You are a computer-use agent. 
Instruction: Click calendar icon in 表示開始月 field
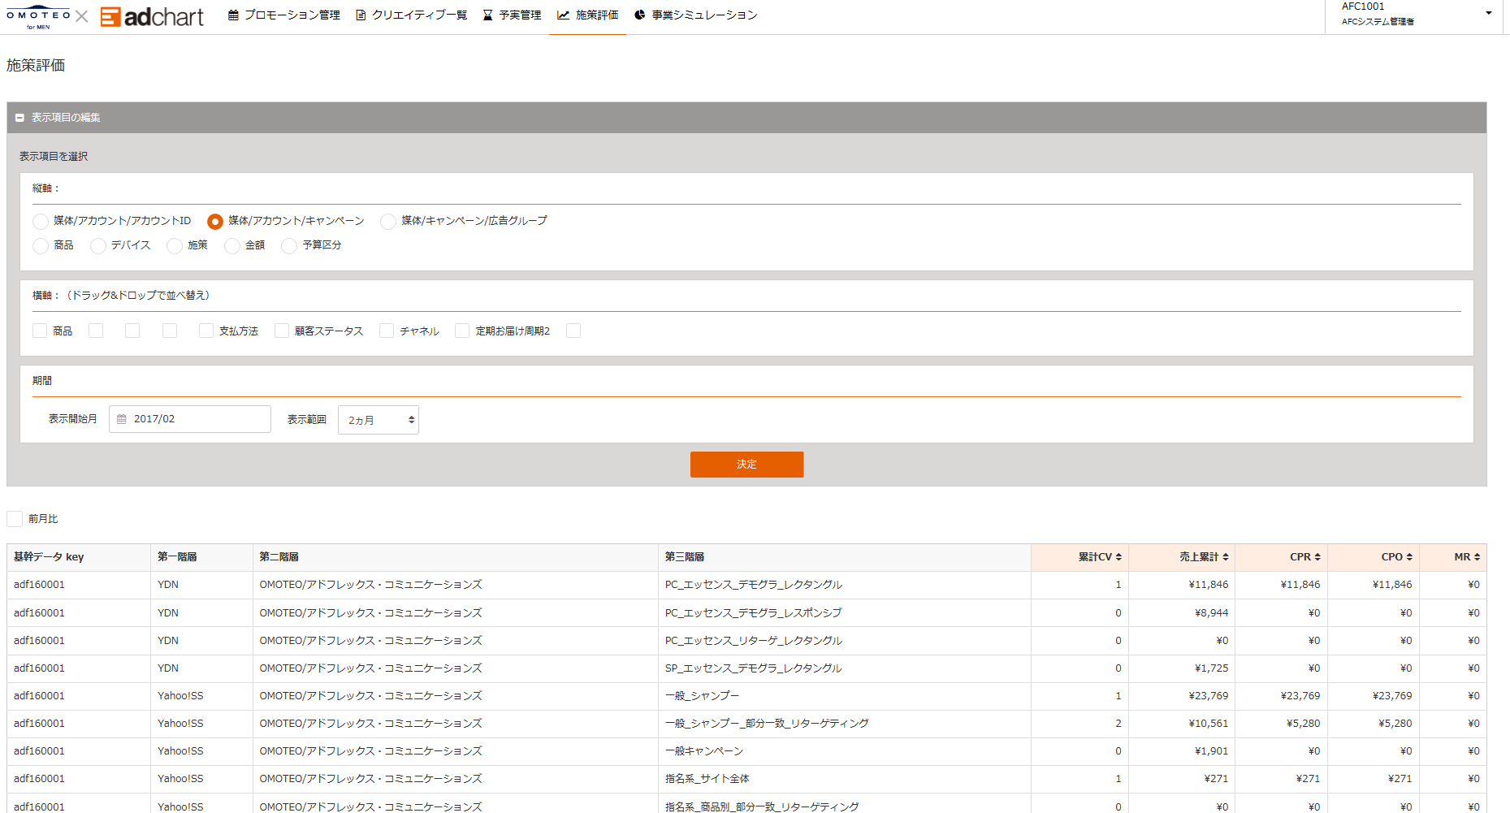(x=122, y=419)
